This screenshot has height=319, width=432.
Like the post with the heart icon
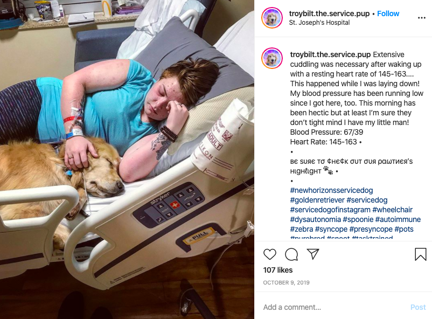tap(270, 254)
